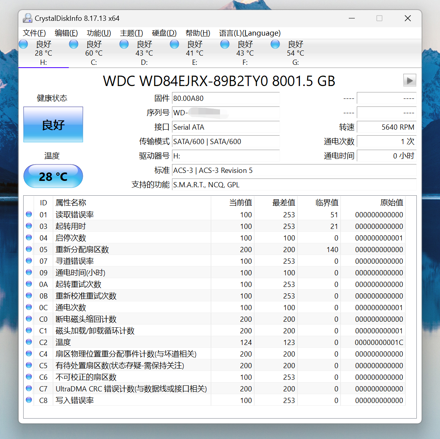Click threshold value 140 in row 05
This screenshot has width=440, height=439.
point(332,250)
